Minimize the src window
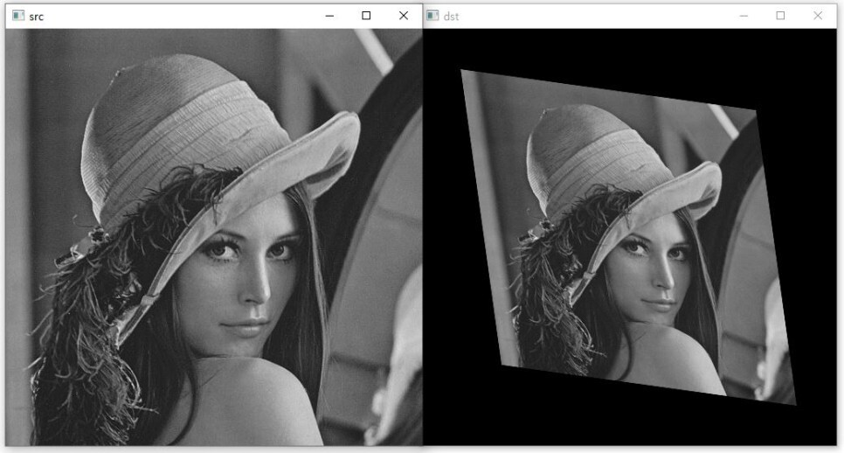The width and height of the screenshot is (844, 453). 329,16
